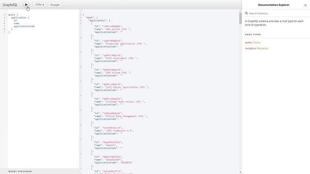The height and width of the screenshot is (174, 310).
Task: Click the "Financial Application (FR)" name value
Action: (125, 43)
